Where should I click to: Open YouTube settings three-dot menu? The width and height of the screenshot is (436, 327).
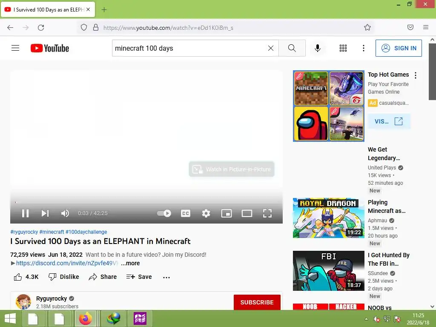pos(364,48)
